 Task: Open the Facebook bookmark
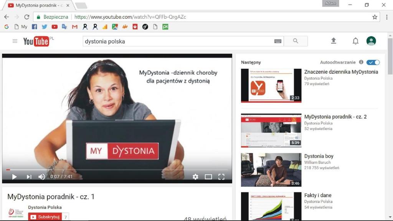35,27
